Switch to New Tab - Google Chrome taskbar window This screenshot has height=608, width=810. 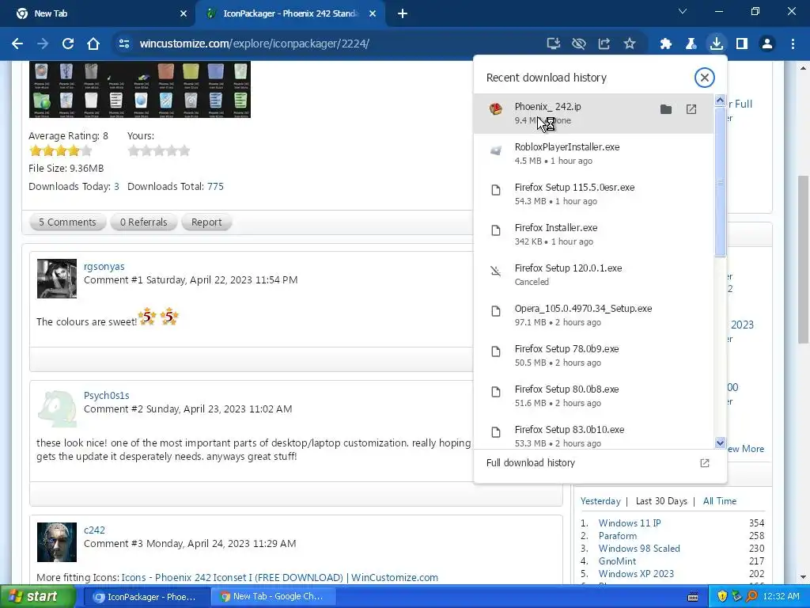coord(274,597)
